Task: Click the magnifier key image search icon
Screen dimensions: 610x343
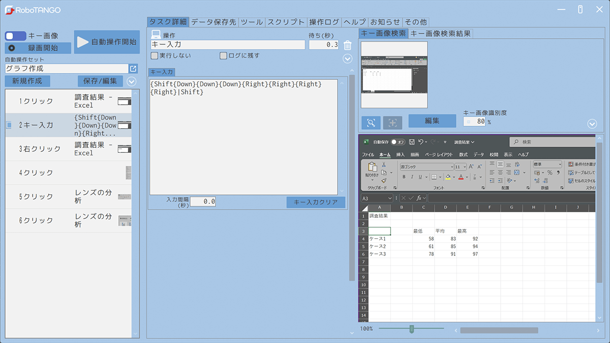Action: pos(371,122)
